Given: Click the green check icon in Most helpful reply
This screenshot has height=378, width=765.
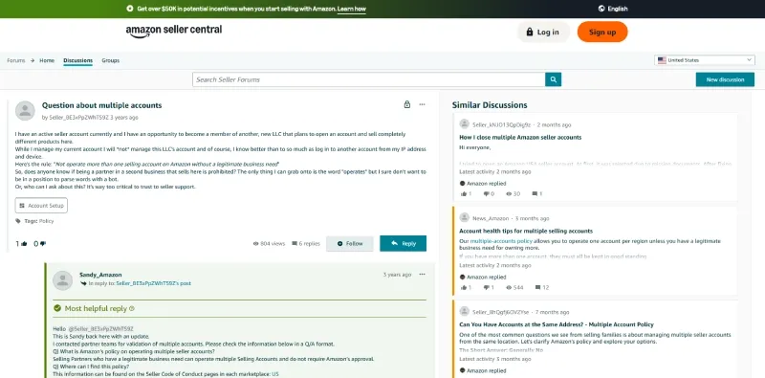Looking at the screenshot, I should pos(57,308).
